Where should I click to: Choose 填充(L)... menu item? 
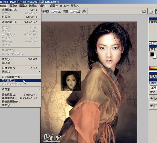point(20,59)
